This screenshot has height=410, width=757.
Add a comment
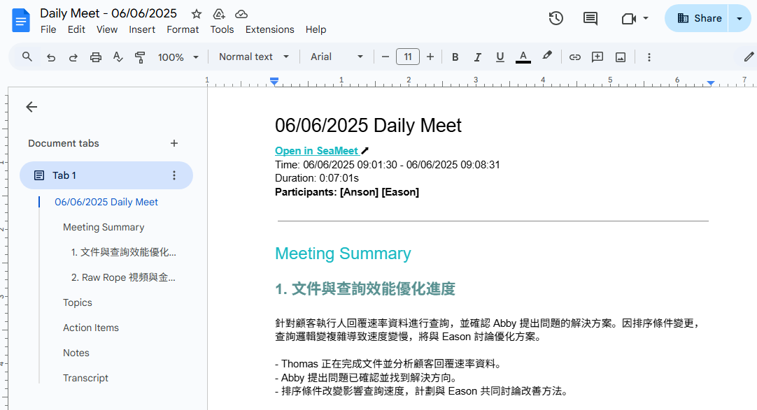click(x=597, y=57)
